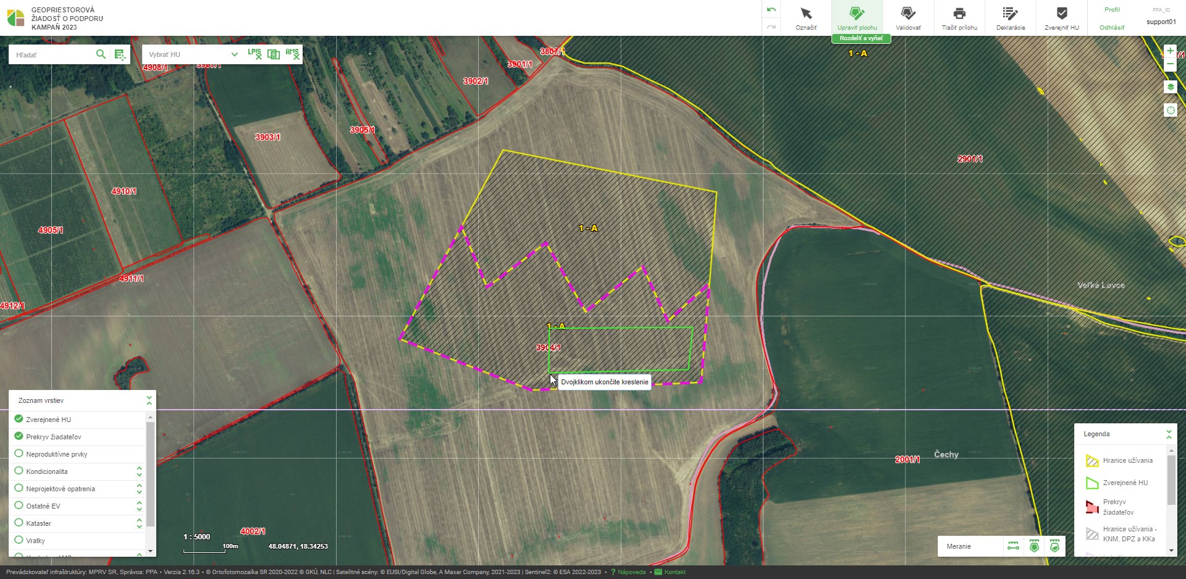The image size is (1186, 579).
Task: Enable the Kondicionalita layer
Action: (x=19, y=471)
